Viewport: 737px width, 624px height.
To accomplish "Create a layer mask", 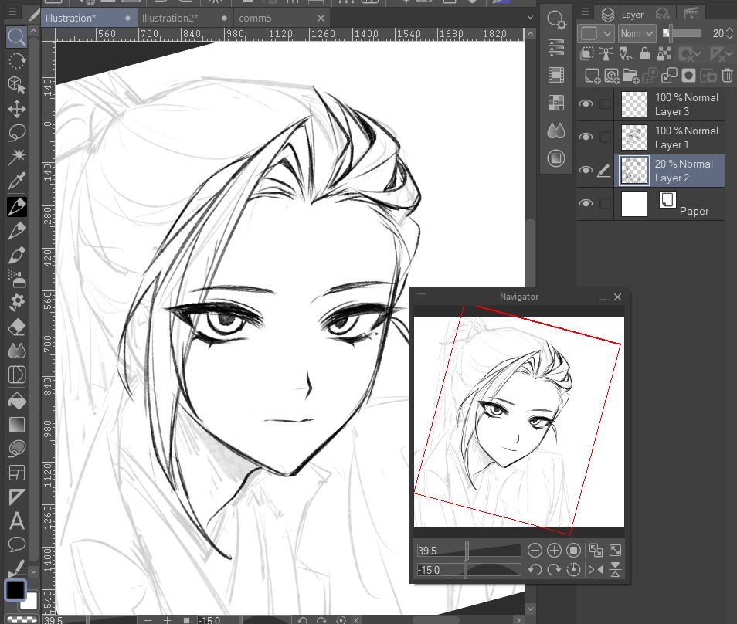I will click(x=688, y=76).
